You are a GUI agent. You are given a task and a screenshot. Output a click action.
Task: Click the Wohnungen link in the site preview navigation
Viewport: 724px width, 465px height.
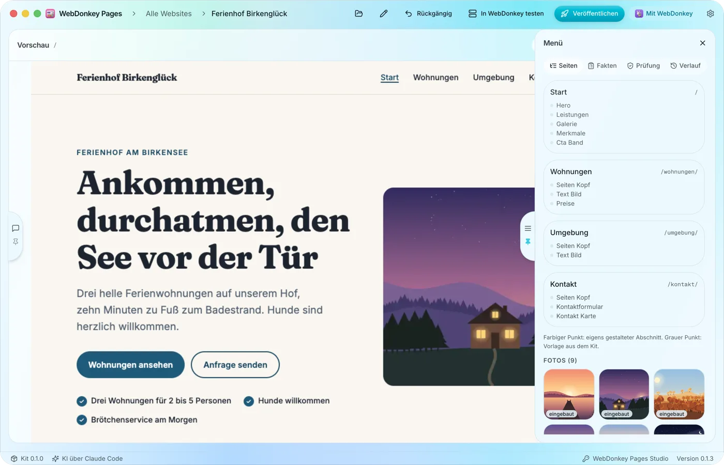click(435, 78)
